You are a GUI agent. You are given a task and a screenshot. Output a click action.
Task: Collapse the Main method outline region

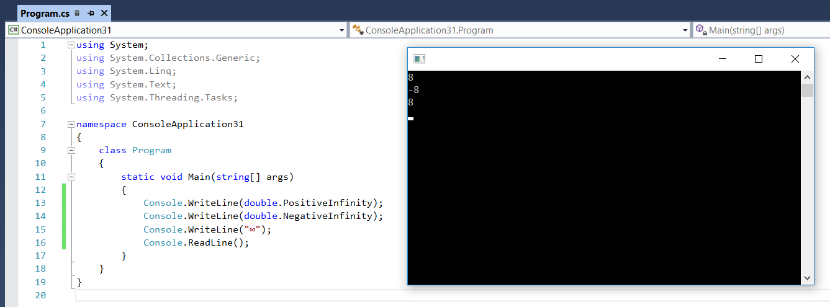71,177
